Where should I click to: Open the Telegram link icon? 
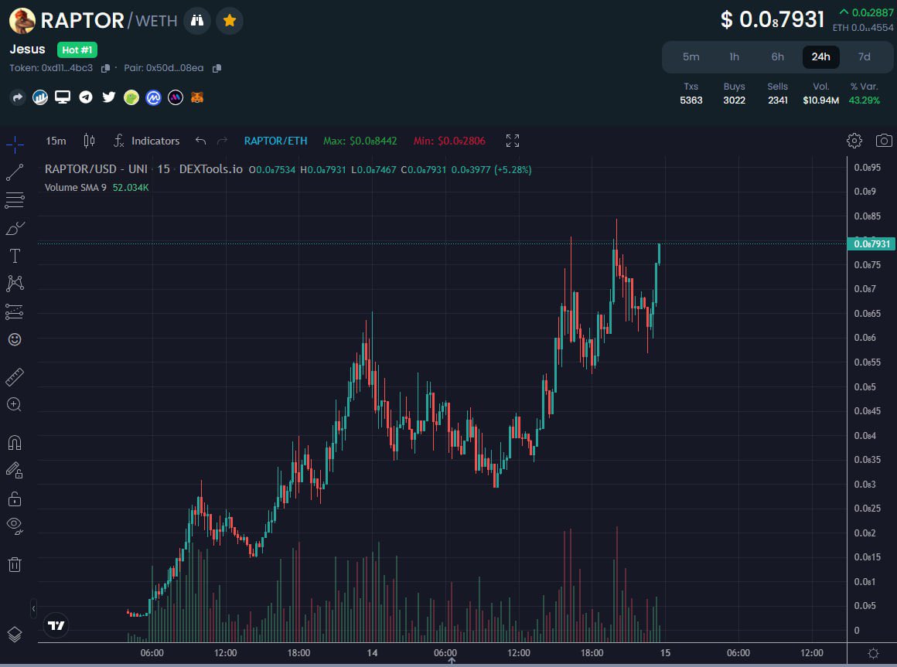86,97
